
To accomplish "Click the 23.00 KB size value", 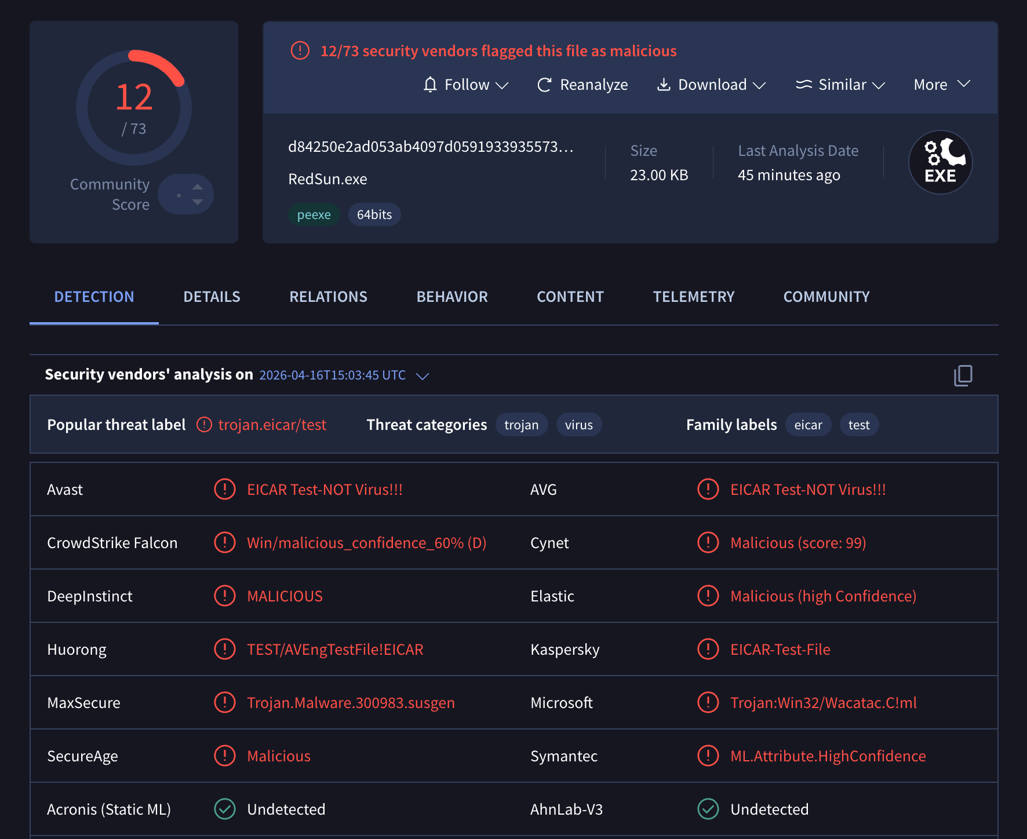I will 659,175.
